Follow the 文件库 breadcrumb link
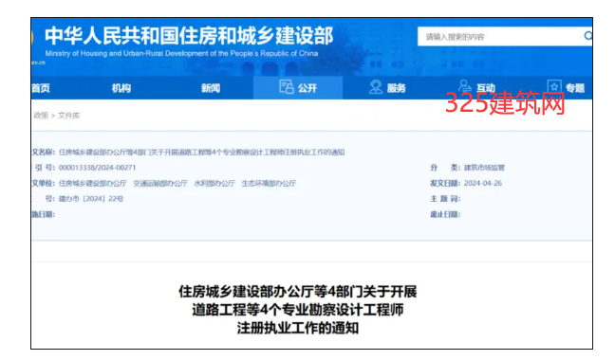The width and height of the screenshot is (615, 360). pyautogui.click(x=68, y=116)
